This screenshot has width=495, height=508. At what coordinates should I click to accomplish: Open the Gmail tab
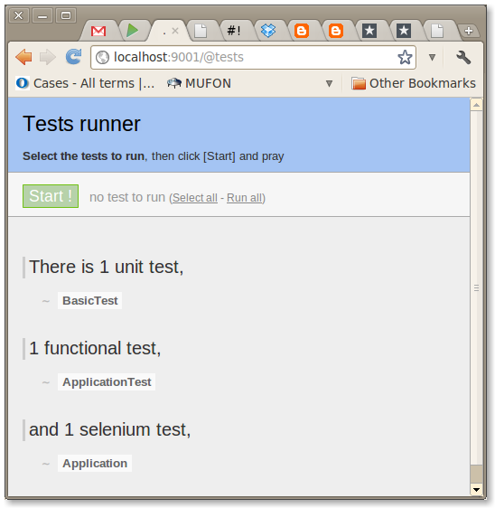[x=98, y=31]
